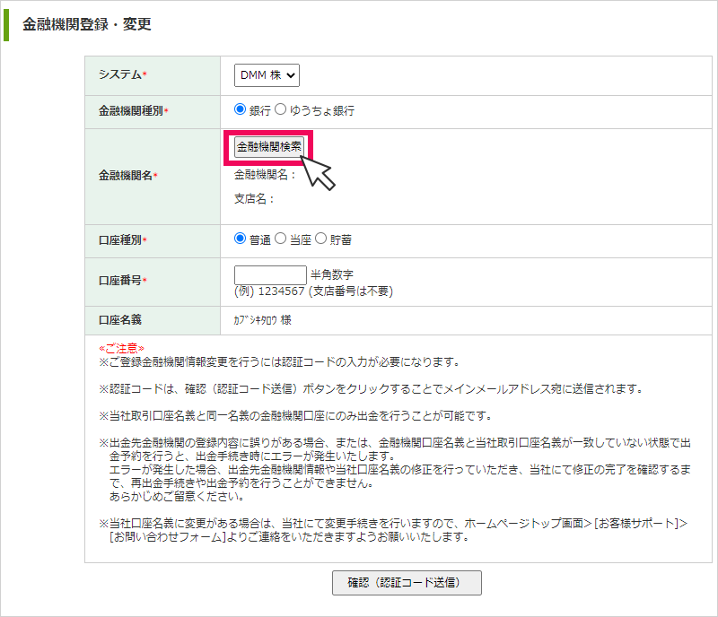
Task: Click the account holder name ｶﾌﾞｼｷﾀﾛｳ 様
Action: tap(262, 320)
